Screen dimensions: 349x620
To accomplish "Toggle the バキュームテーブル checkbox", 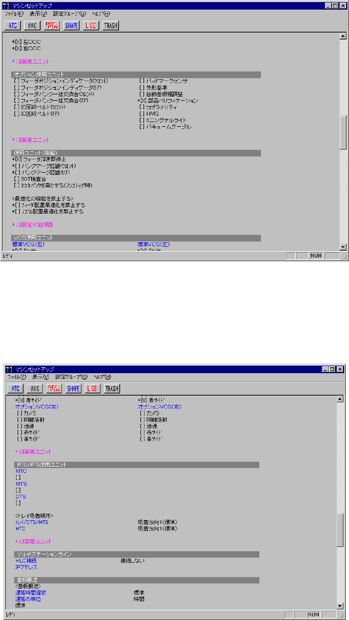I will tap(142, 127).
